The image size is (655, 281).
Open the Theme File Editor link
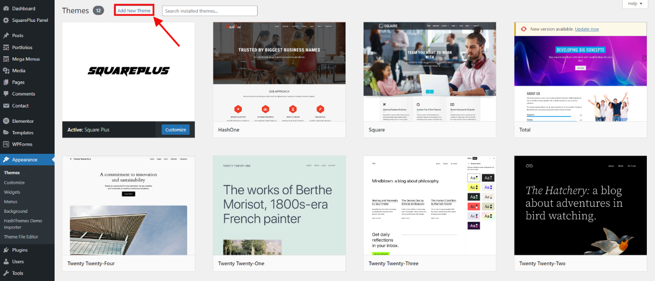pos(21,237)
